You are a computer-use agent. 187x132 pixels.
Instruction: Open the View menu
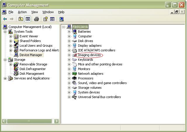click(x=34, y=12)
